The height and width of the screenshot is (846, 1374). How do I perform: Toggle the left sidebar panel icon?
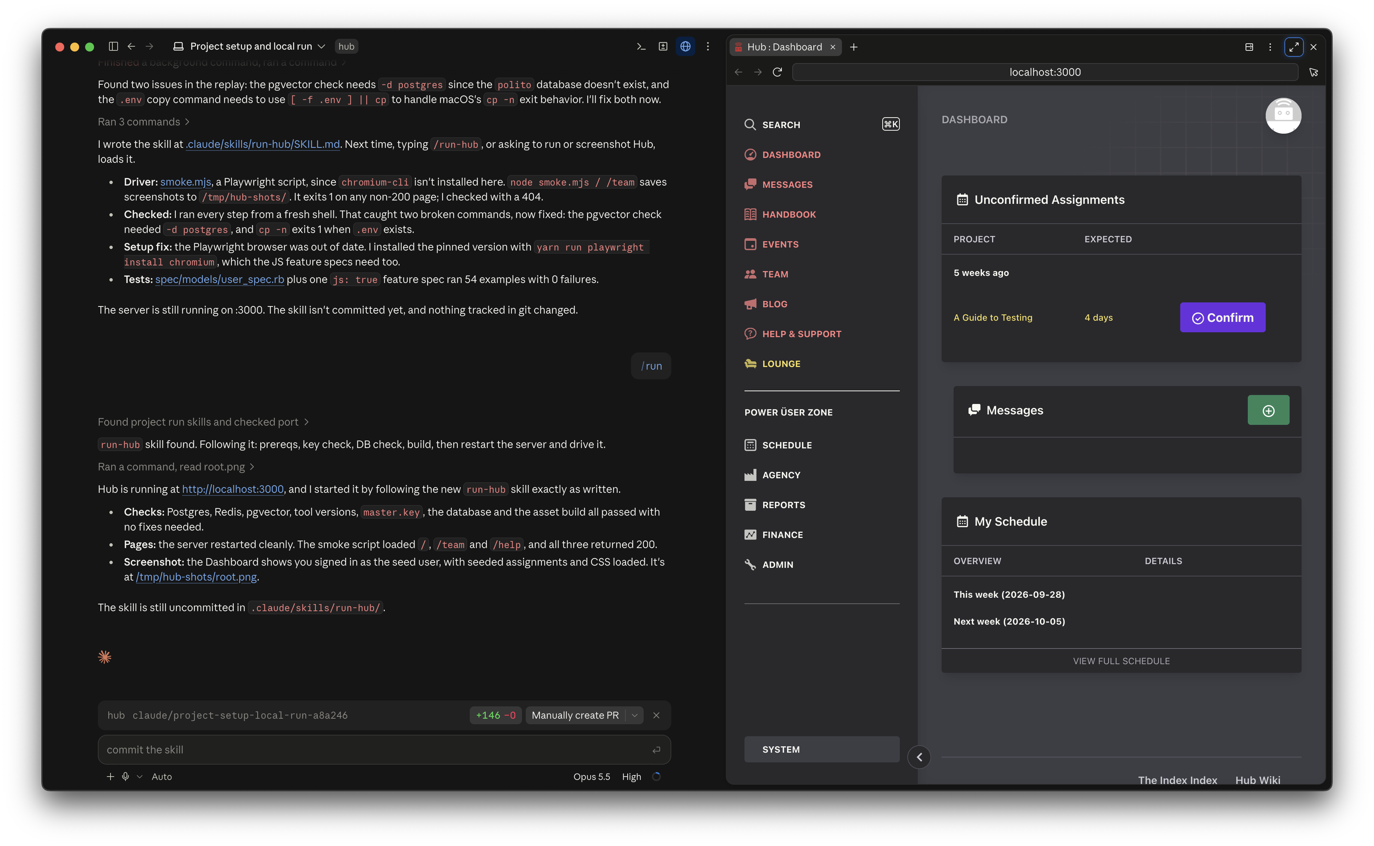coord(113,46)
